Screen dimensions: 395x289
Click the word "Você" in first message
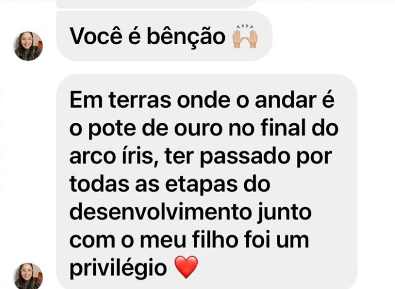(x=96, y=36)
